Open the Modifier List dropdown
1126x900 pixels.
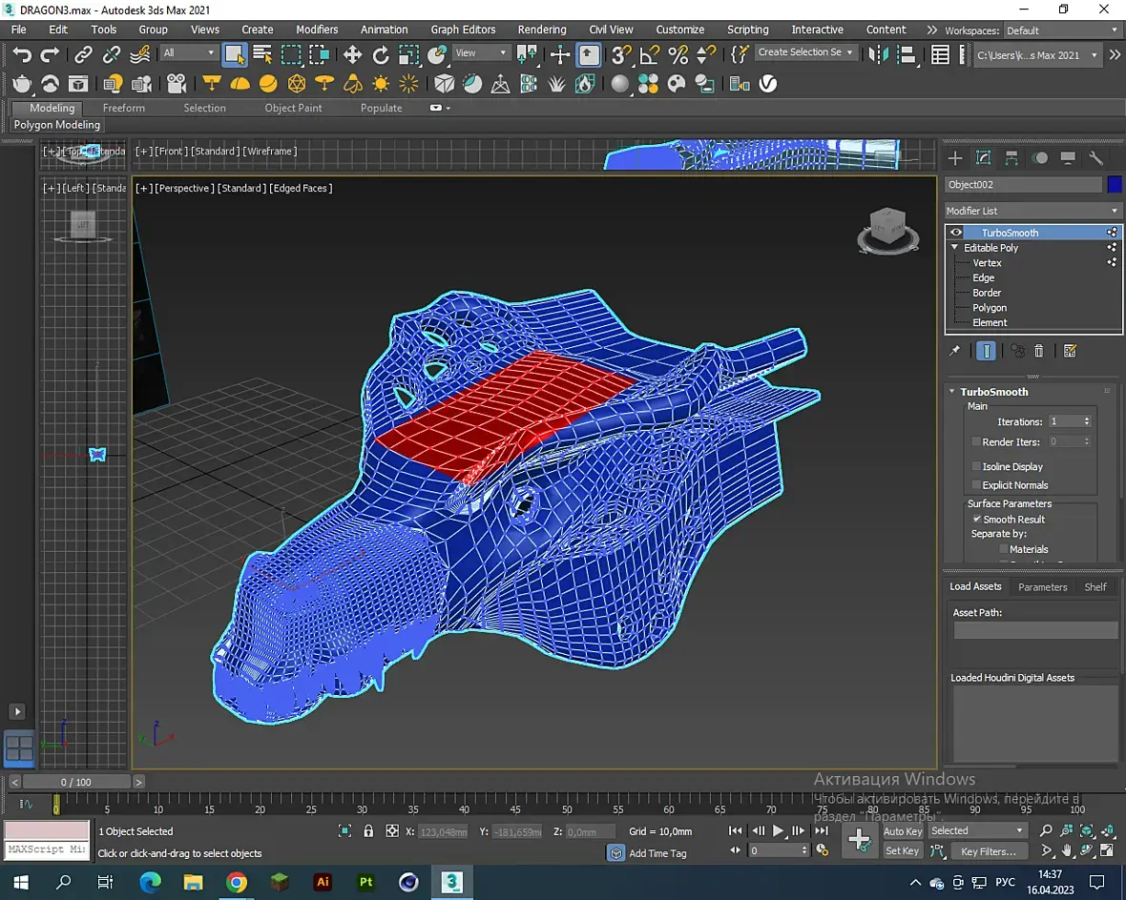(x=1032, y=211)
